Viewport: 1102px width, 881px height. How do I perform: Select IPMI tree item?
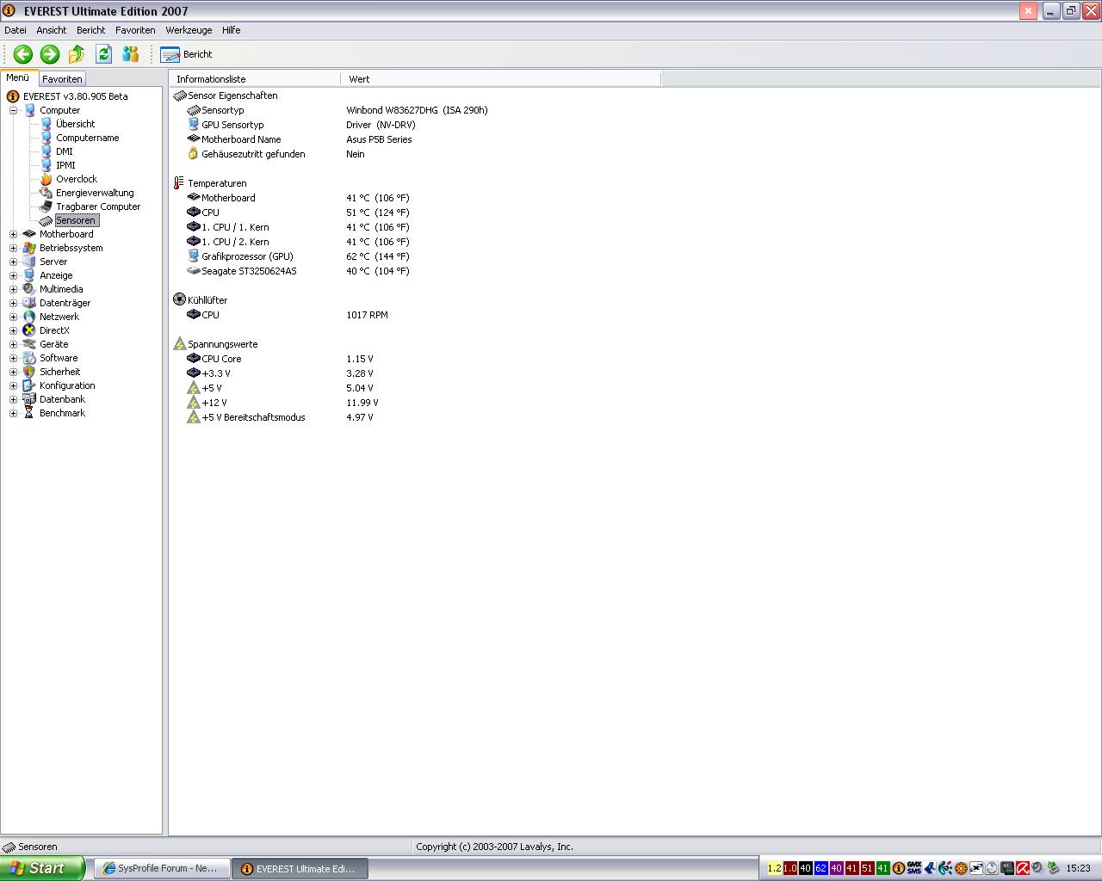65,165
